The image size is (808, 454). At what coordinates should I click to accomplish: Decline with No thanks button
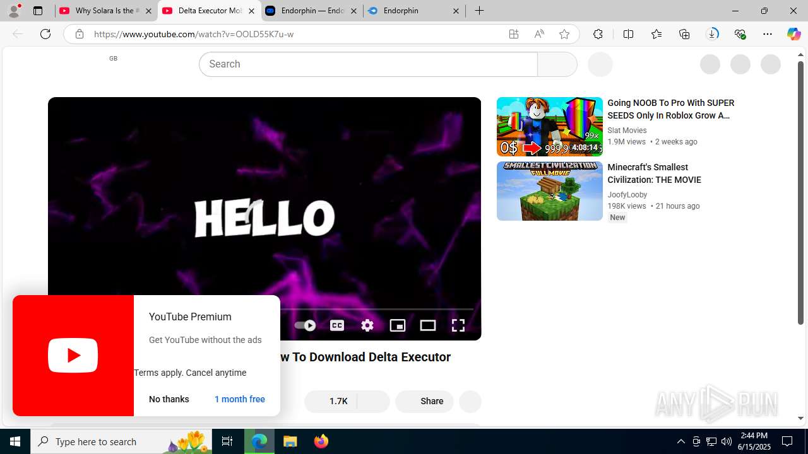(169, 399)
